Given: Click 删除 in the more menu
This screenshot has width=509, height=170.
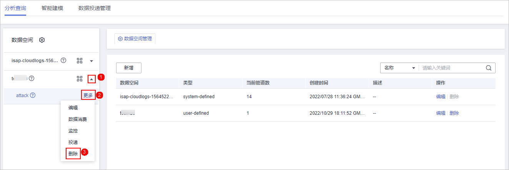Looking at the screenshot, I should pyautogui.click(x=73, y=153).
